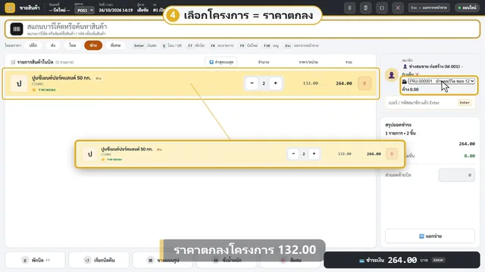Select the ปลีก retail price tab
485x272 pixels.
[x=33, y=45]
